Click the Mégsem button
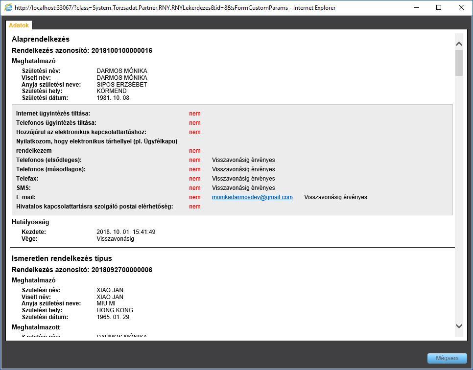This screenshot has height=370, width=473. pos(447,358)
